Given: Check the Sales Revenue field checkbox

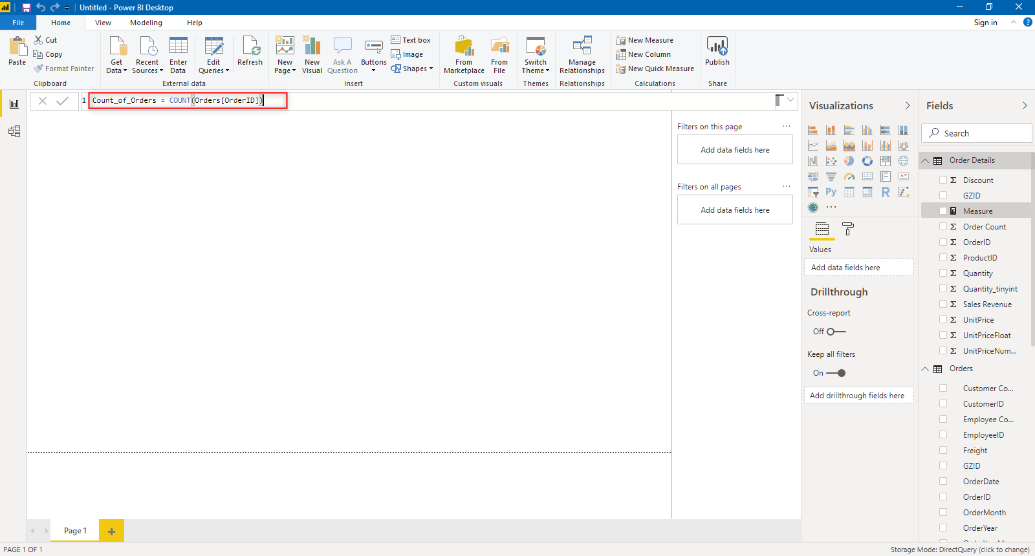Looking at the screenshot, I should point(943,305).
